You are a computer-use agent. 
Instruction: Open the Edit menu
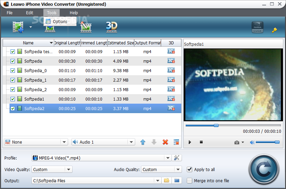pyautogui.click(x=29, y=13)
